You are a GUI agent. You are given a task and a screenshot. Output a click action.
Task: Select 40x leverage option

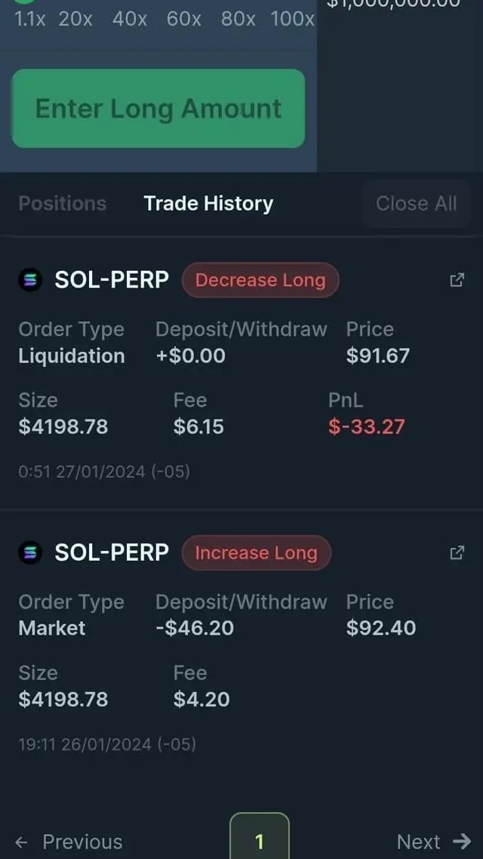130,19
